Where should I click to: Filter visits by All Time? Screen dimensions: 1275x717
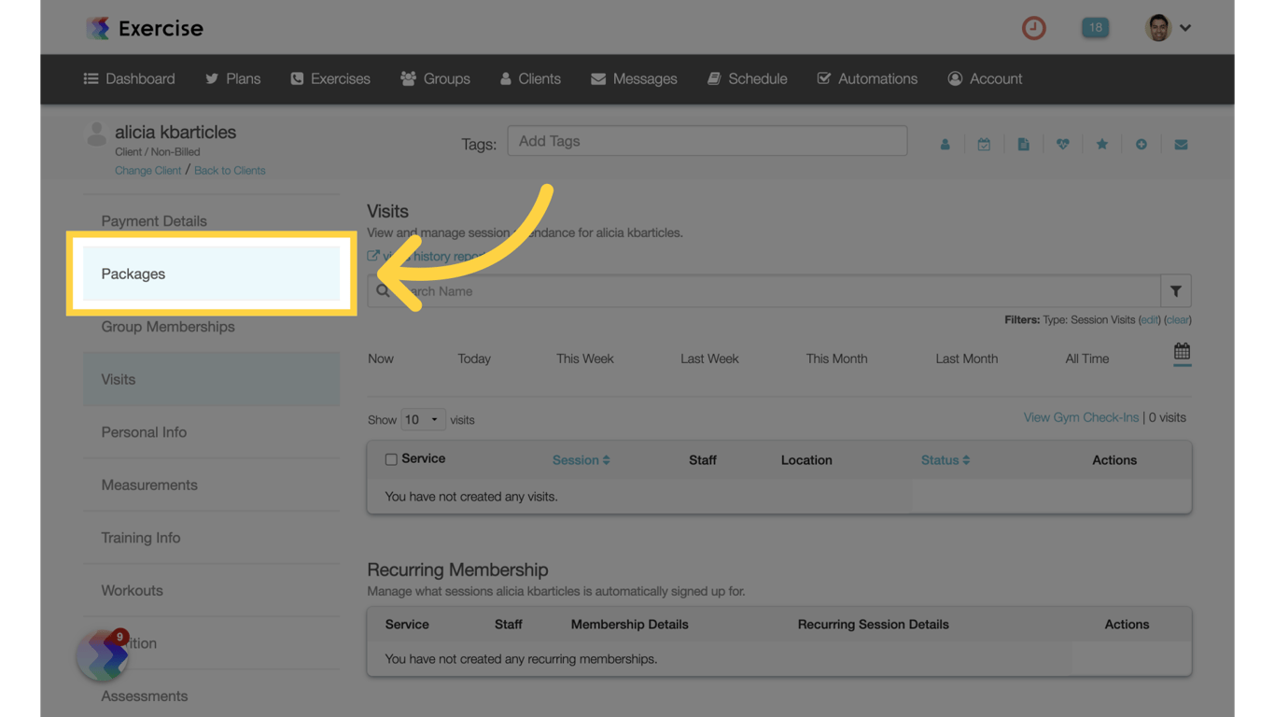1087,358
